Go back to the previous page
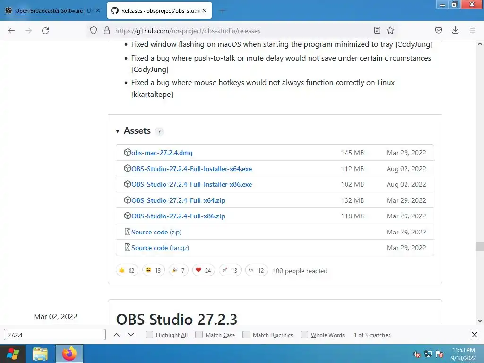484x363 pixels. pyautogui.click(x=11, y=31)
